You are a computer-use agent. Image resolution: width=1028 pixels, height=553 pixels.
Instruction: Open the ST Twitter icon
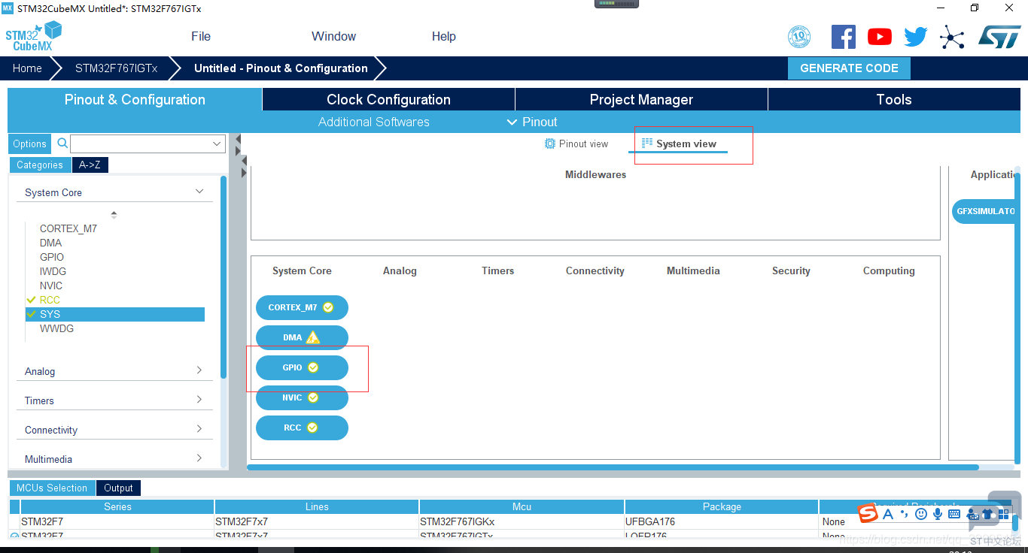click(916, 37)
